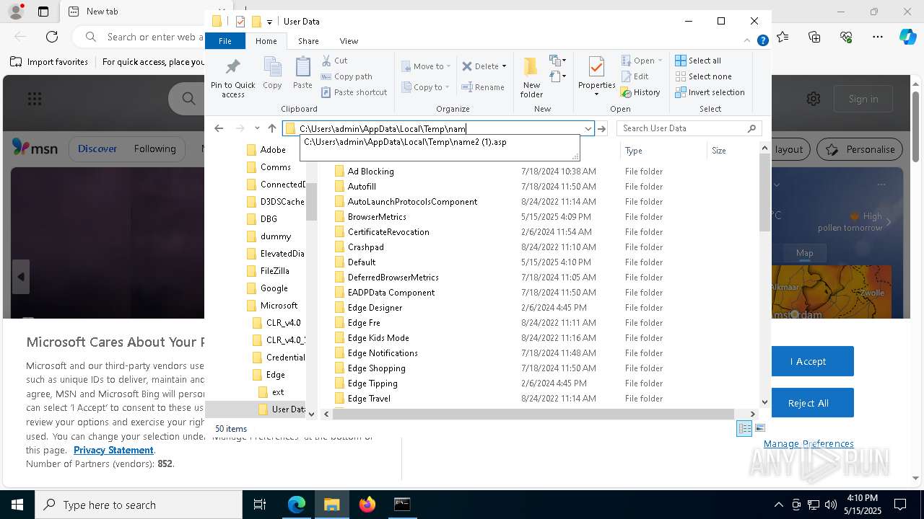Click Select all
The width and height of the screenshot is (924, 519).
click(x=698, y=61)
